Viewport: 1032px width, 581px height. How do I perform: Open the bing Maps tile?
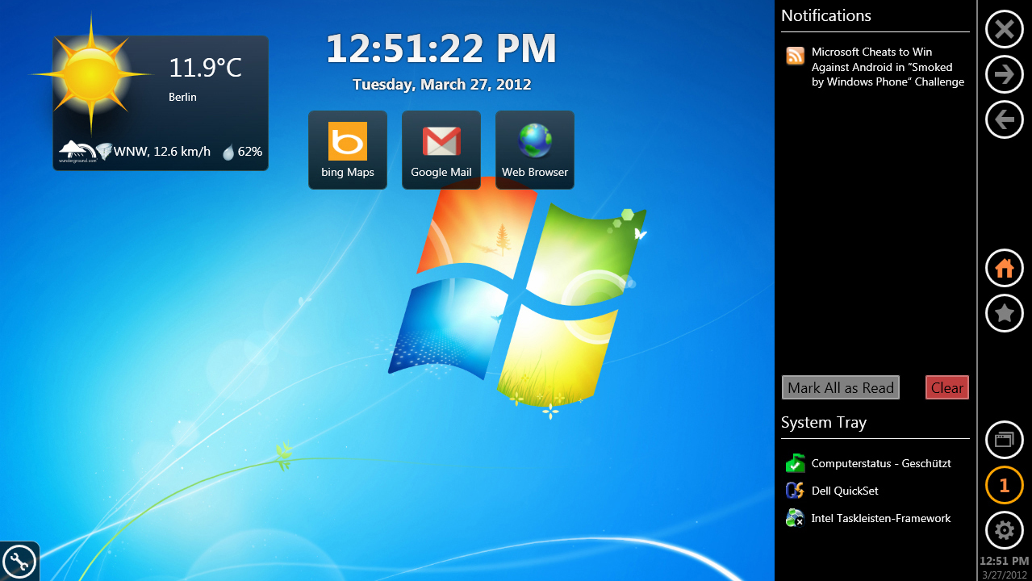click(348, 150)
